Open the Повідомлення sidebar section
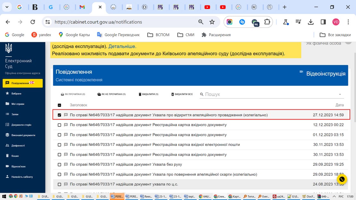The image size is (356, 200). click(x=22, y=83)
